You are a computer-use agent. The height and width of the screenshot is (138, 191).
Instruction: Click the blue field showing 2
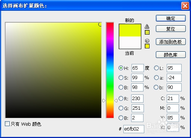pos(137,118)
